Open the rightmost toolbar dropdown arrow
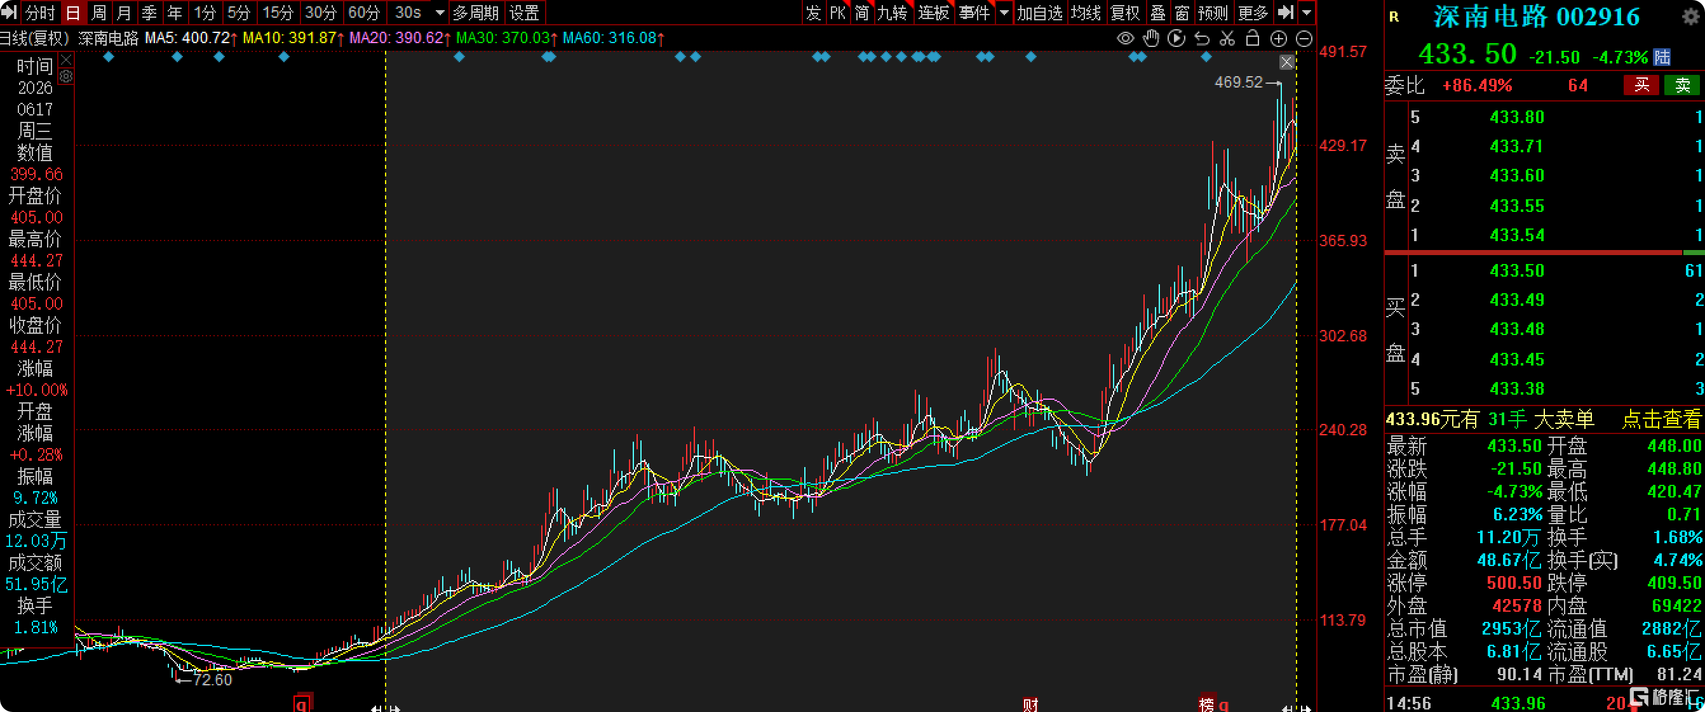Viewport: 1705px width, 712px height. tap(1307, 13)
